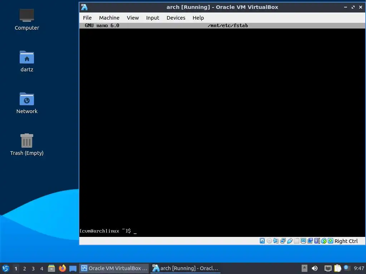Click the network connection tray icon
The image size is (366, 274).
[328, 268]
